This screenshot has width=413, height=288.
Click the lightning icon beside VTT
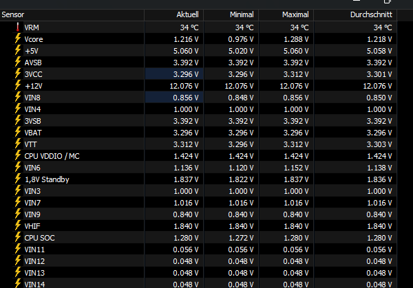point(18,144)
